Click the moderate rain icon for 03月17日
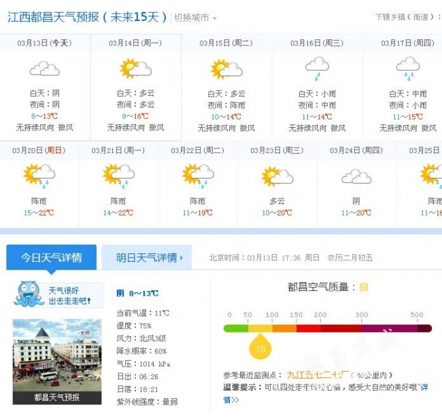The height and width of the screenshot is (418, 442). tap(408, 69)
